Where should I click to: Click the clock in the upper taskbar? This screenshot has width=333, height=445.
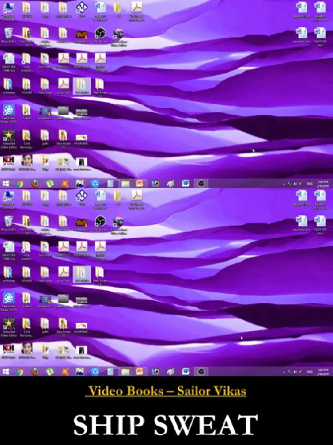click(x=323, y=184)
